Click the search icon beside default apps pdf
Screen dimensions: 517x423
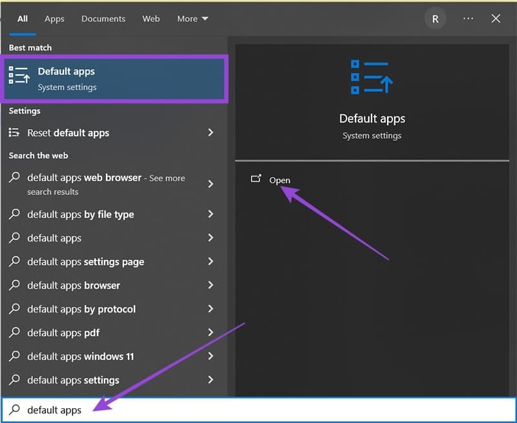click(x=14, y=333)
